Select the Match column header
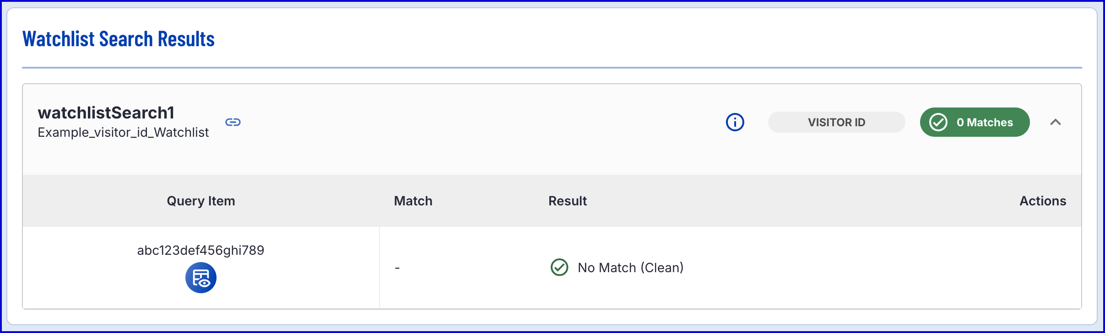Image resolution: width=1105 pixels, height=333 pixels. [413, 201]
